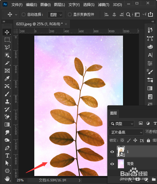Open the 正片叠底 blend mode dropdown
The height and width of the screenshot is (184, 157).
(126, 132)
